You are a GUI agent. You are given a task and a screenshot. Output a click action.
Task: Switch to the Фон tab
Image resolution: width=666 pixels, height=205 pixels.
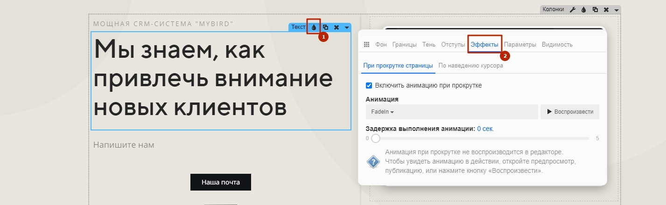click(381, 45)
